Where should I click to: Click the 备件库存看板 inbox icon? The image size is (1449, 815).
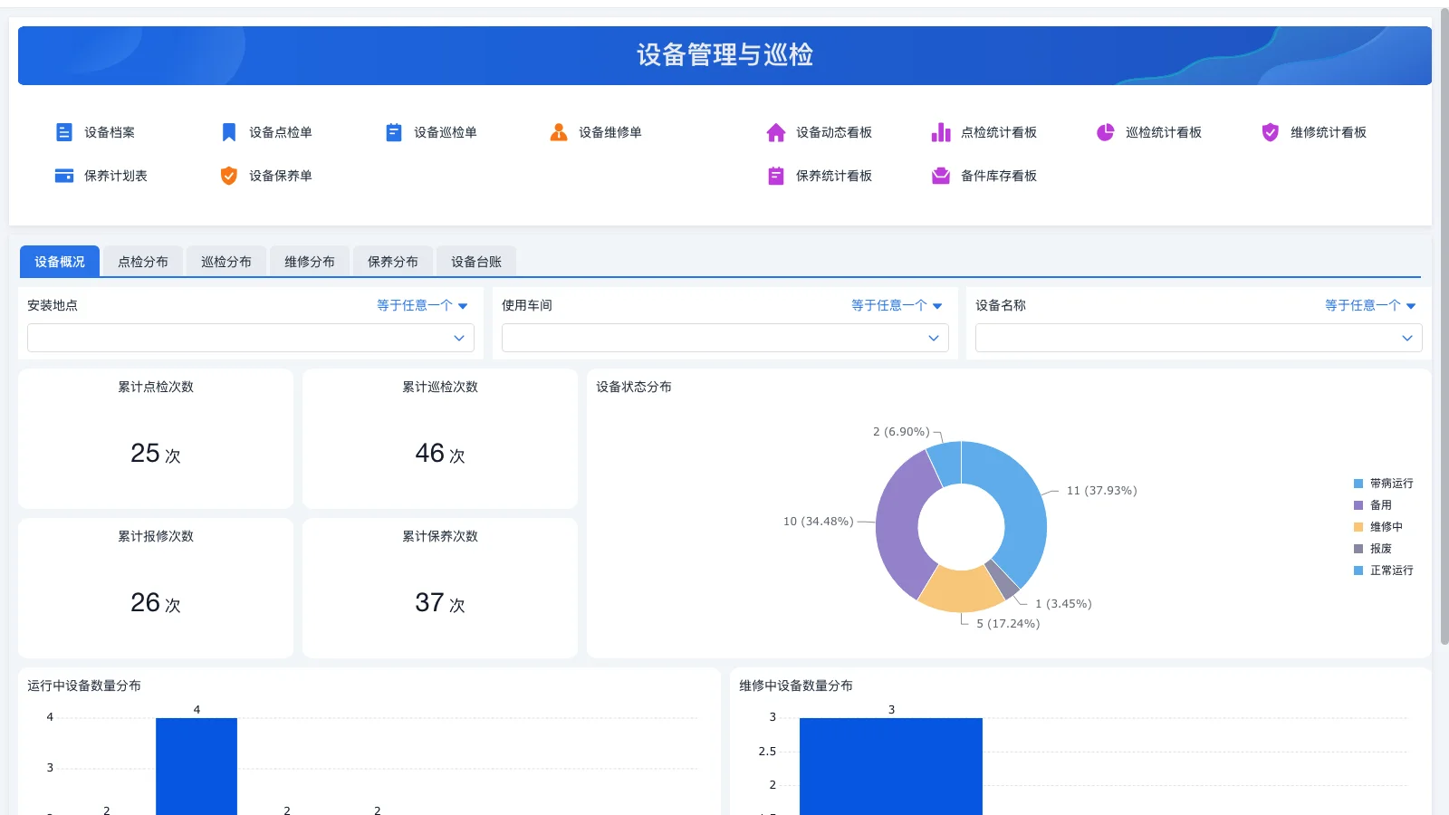(x=941, y=176)
